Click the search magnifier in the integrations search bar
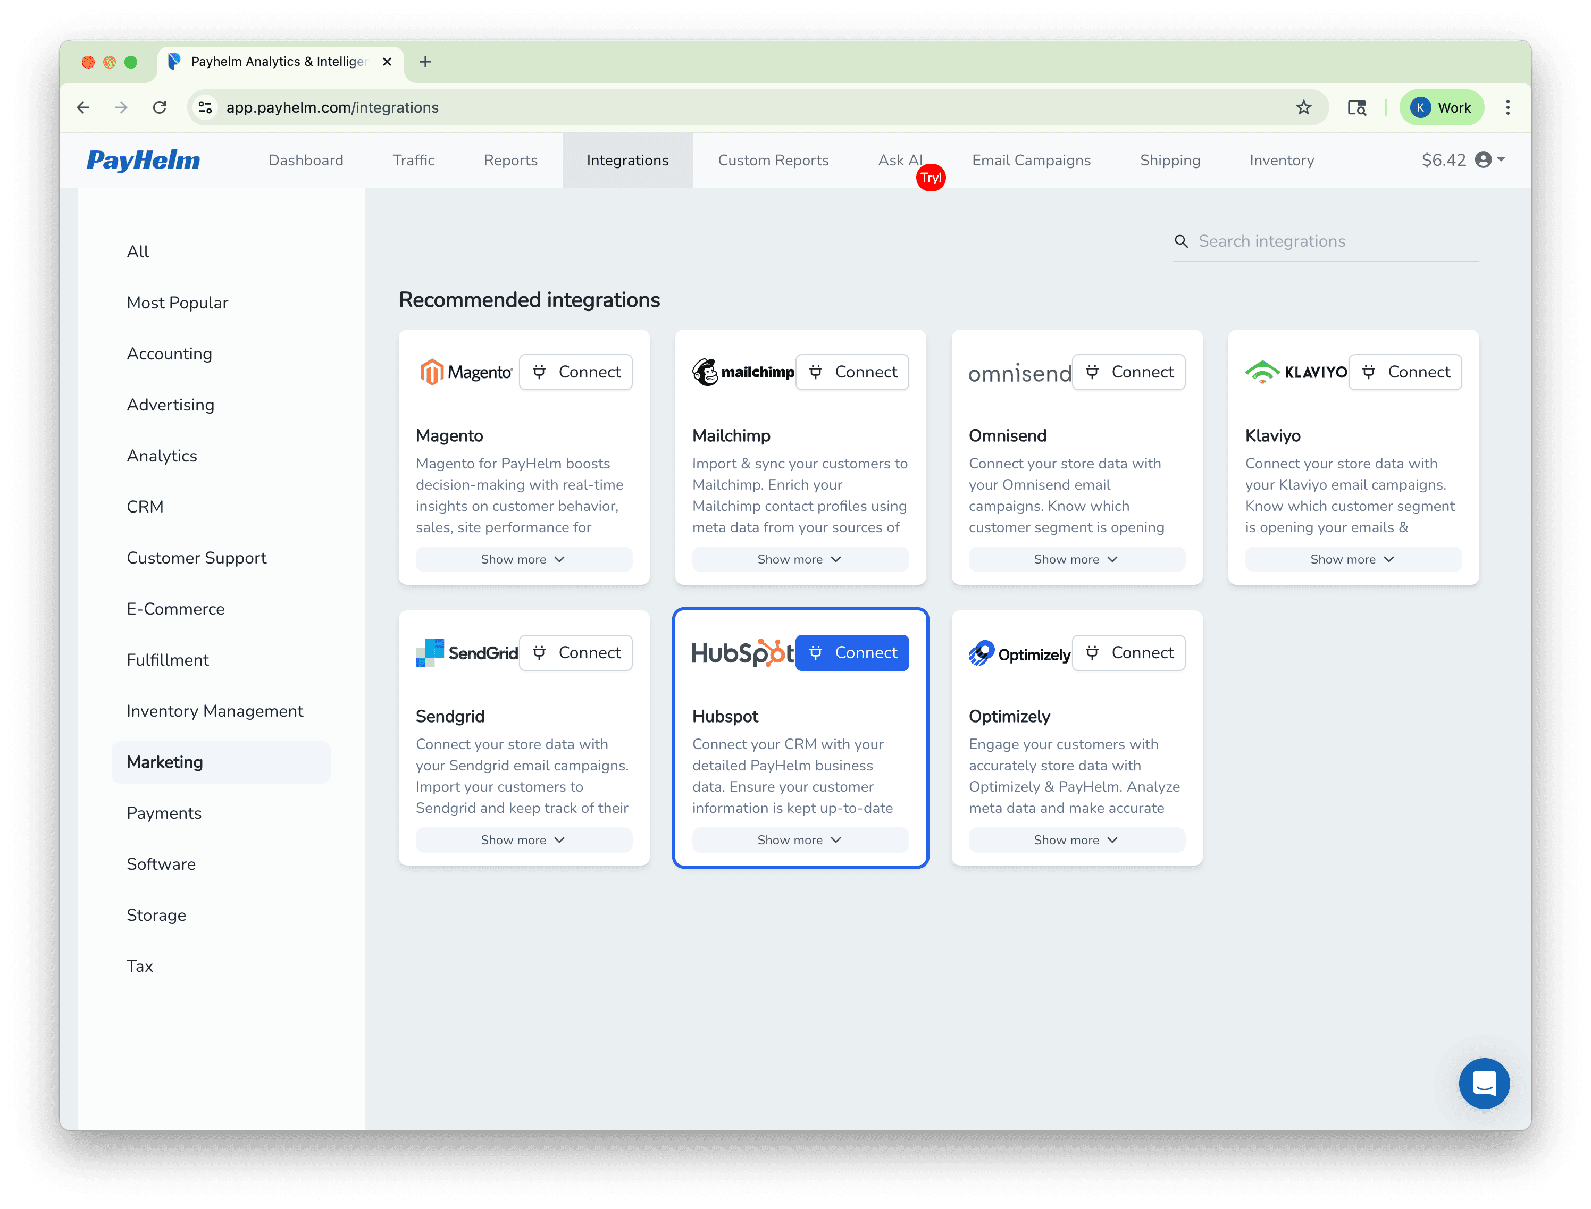Screen dimensions: 1591x1209 click(x=1182, y=241)
